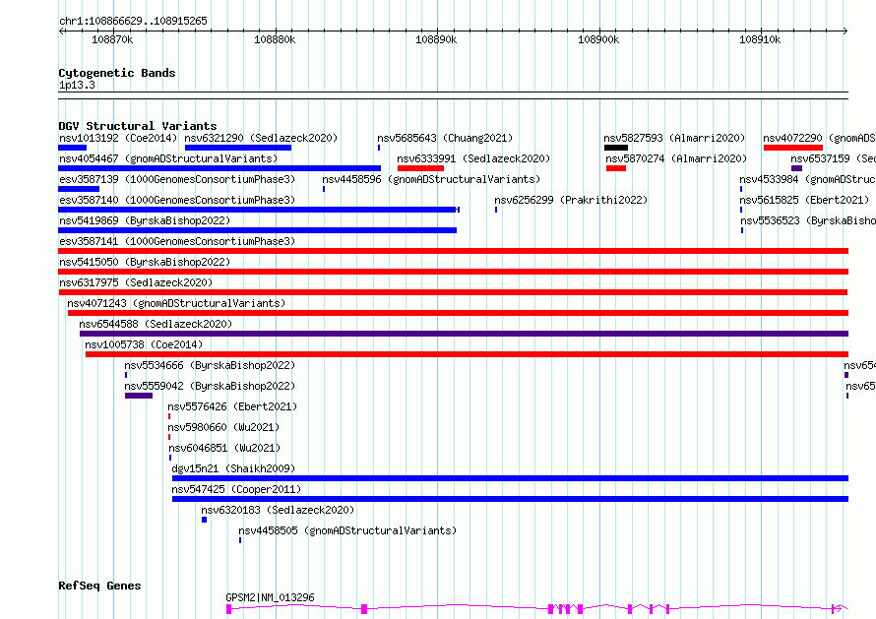
Task: Open nsv1005738 (Coe2014) label
Action: (x=144, y=344)
